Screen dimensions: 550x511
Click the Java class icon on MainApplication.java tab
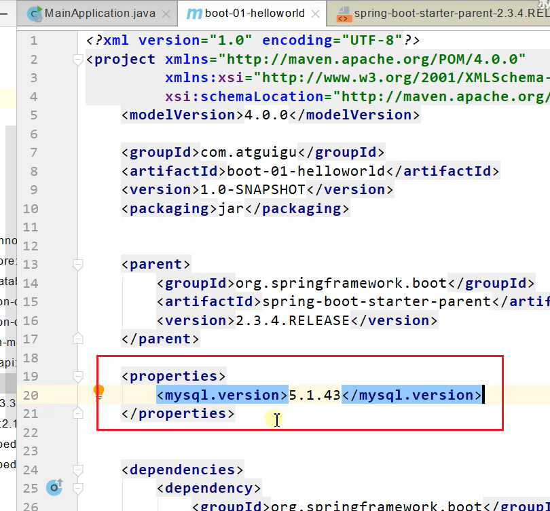33,14
